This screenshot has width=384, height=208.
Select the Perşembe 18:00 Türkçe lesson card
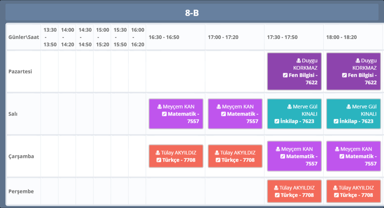click(353, 191)
